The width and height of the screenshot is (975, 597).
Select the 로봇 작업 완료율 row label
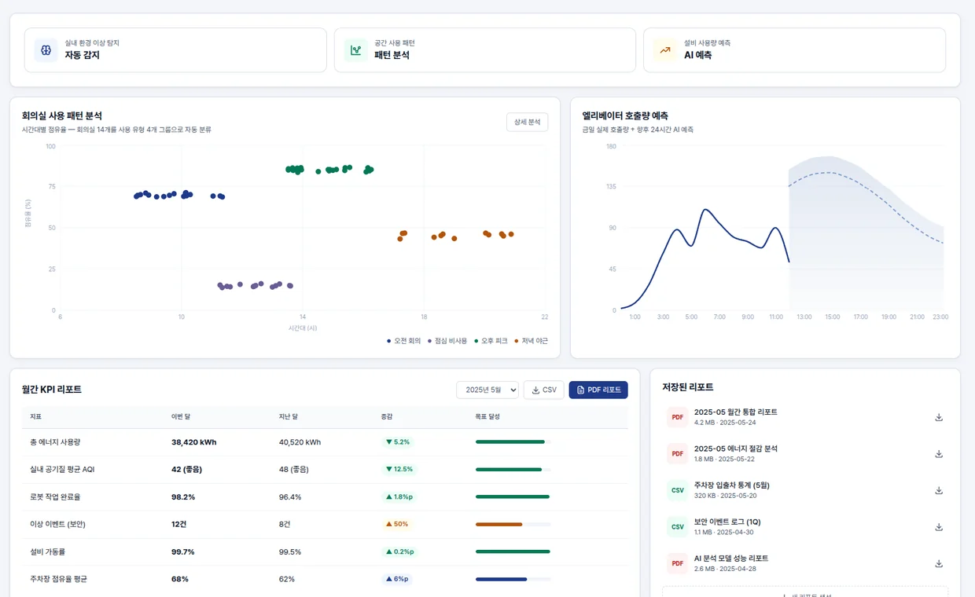tap(55, 496)
